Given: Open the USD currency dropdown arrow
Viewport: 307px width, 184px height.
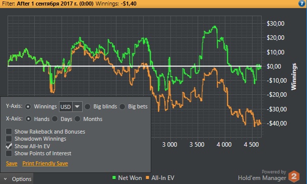Looking at the screenshot, I should [x=77, y=107].
